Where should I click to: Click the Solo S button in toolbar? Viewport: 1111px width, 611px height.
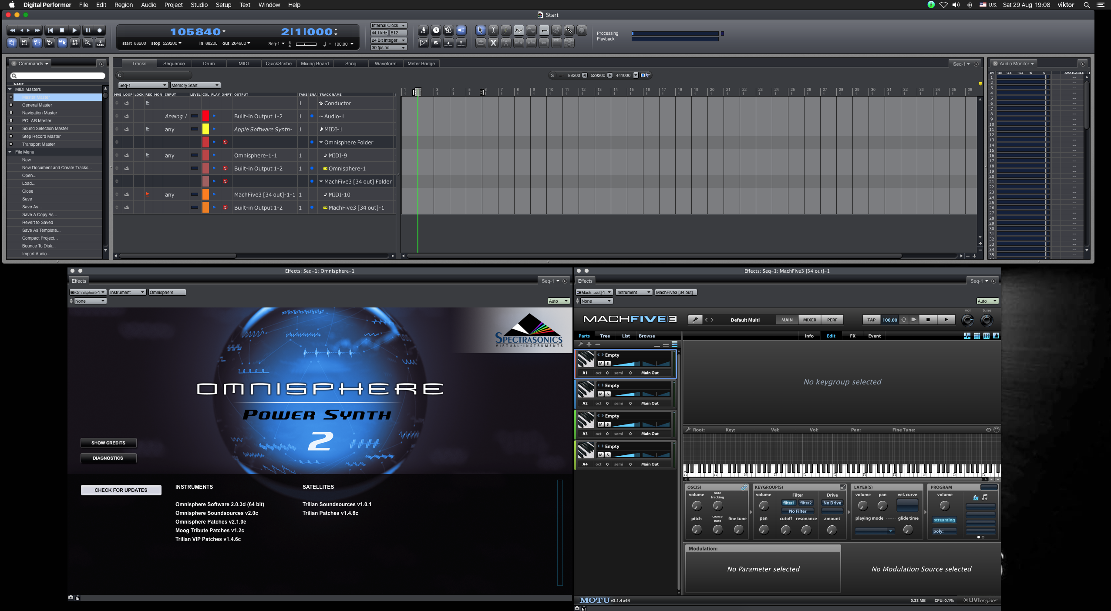pos(436,43)
